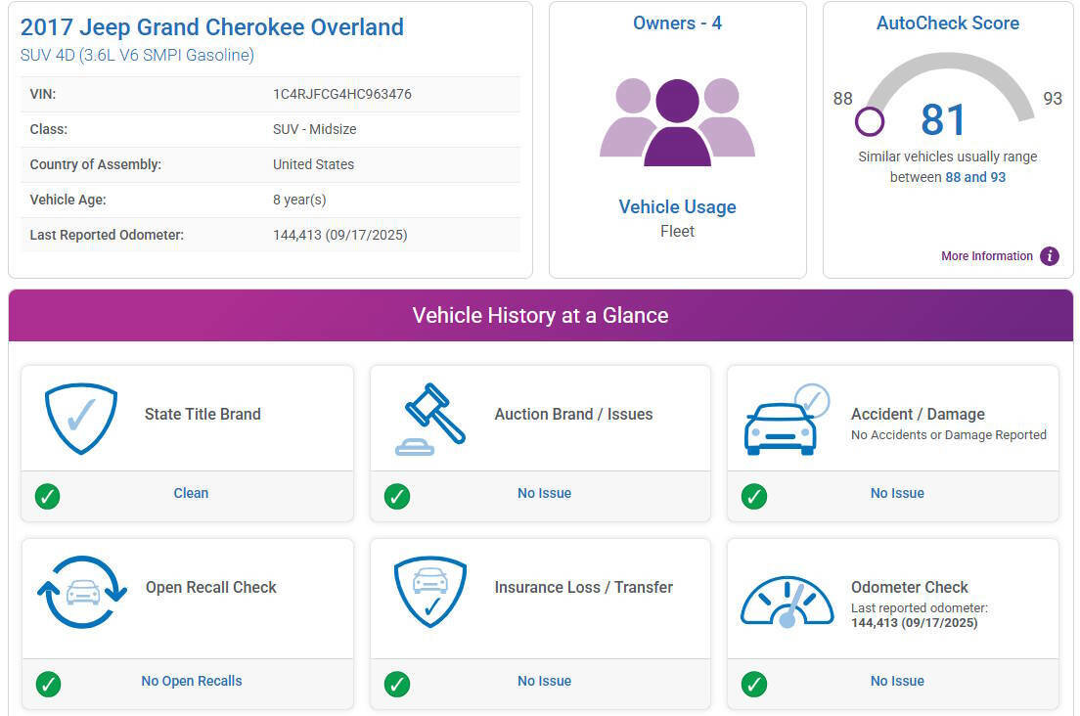Click the Odometer Check gauge icon
The height and width of the screenshot is (716, 1080).
(787, 601)
